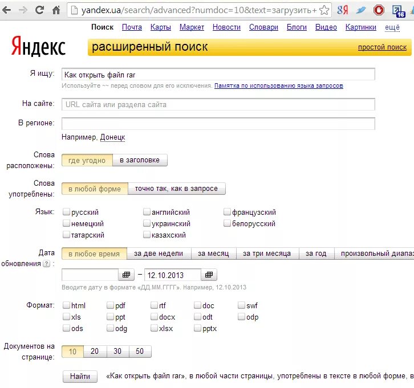Click the Донецк example region link
The width and height of the screenshot is (414, 388).
112,137
